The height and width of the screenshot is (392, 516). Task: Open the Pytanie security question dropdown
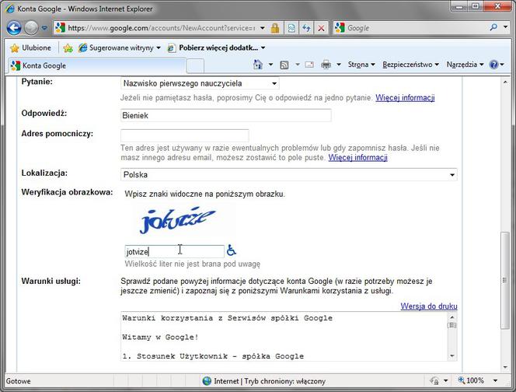pyautogui.click(x=200, y=83)
